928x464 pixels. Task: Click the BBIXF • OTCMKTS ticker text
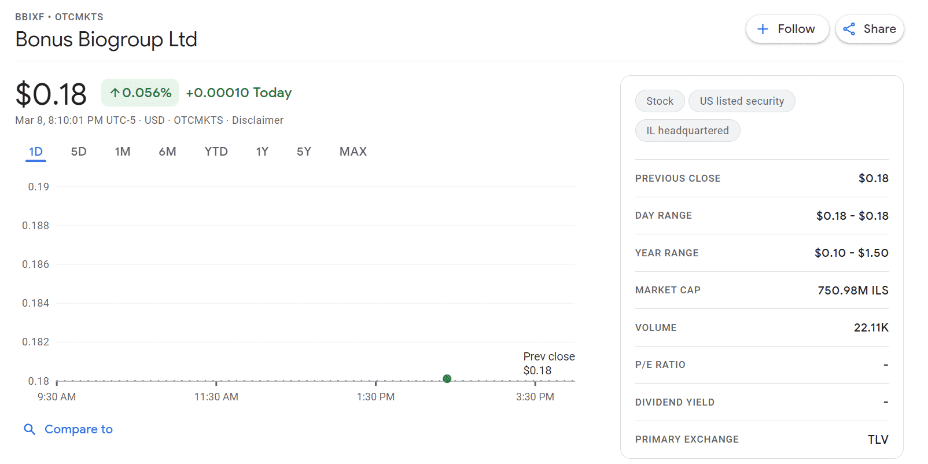coord(59,17)
